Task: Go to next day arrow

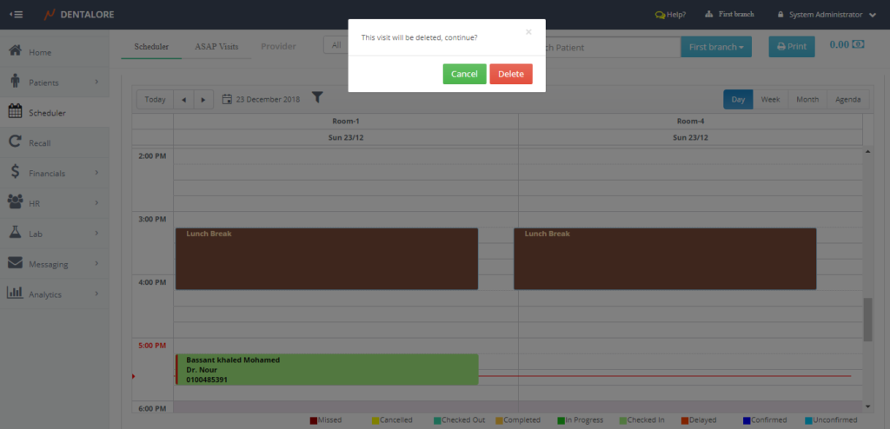Action: pyautogui.click(x=203, y=100)
